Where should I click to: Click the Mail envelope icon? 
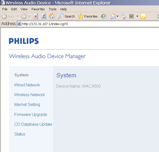click(x=113, y=16)
